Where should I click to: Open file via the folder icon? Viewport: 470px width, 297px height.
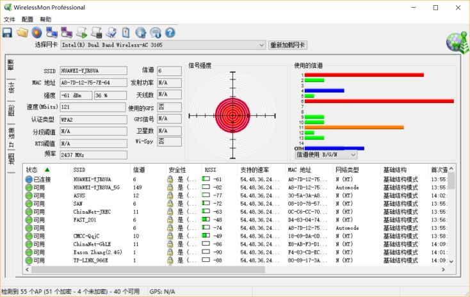click(x=22, y=33)
